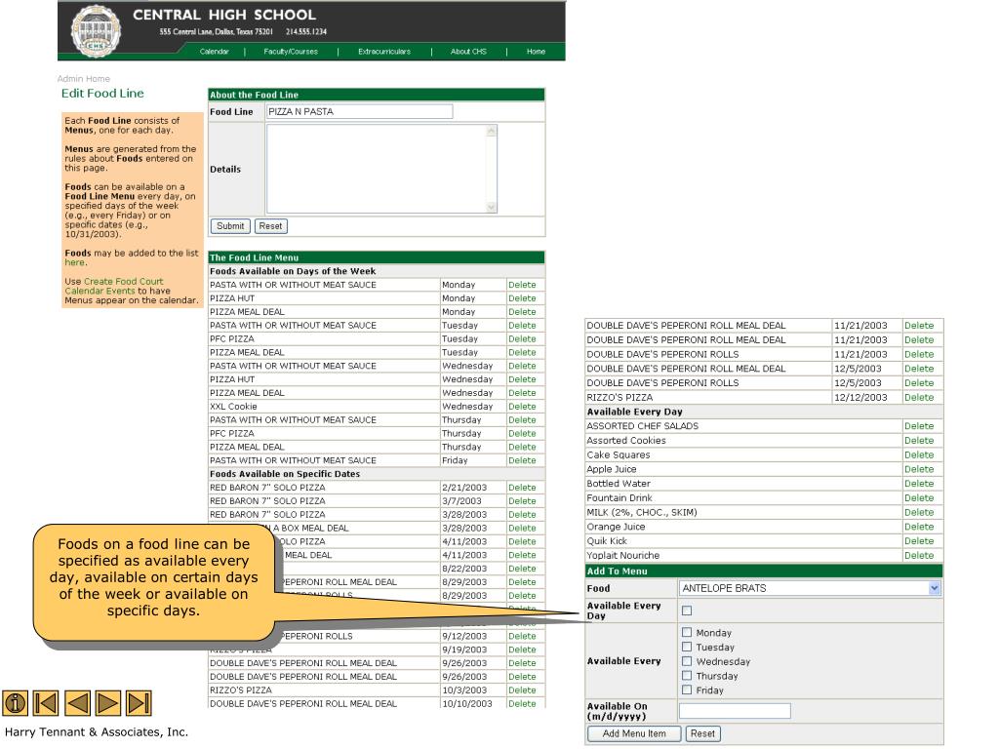
Task: Go to Home in the navigation bar
Action: click(536, 52)
